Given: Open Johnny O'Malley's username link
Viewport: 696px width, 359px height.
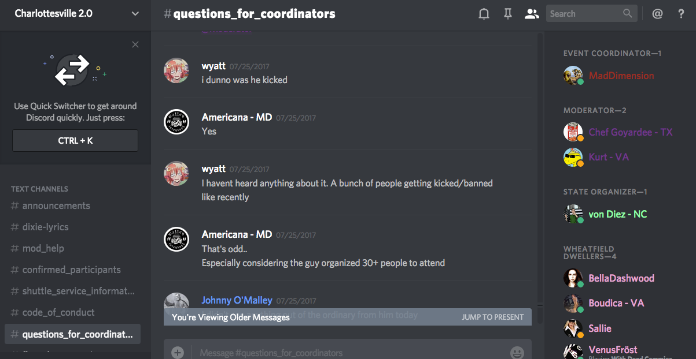Looking at the screenshot, I should click(237, 300).
